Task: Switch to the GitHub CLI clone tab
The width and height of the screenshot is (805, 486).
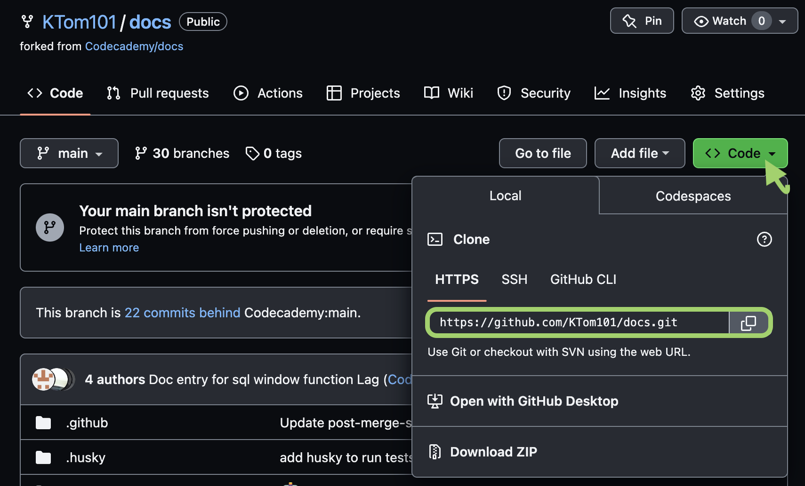Action: tap(583, 279)
